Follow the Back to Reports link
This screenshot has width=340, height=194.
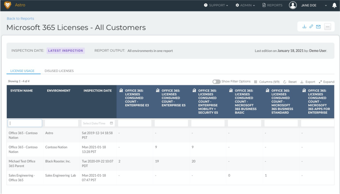click(20, 19)
